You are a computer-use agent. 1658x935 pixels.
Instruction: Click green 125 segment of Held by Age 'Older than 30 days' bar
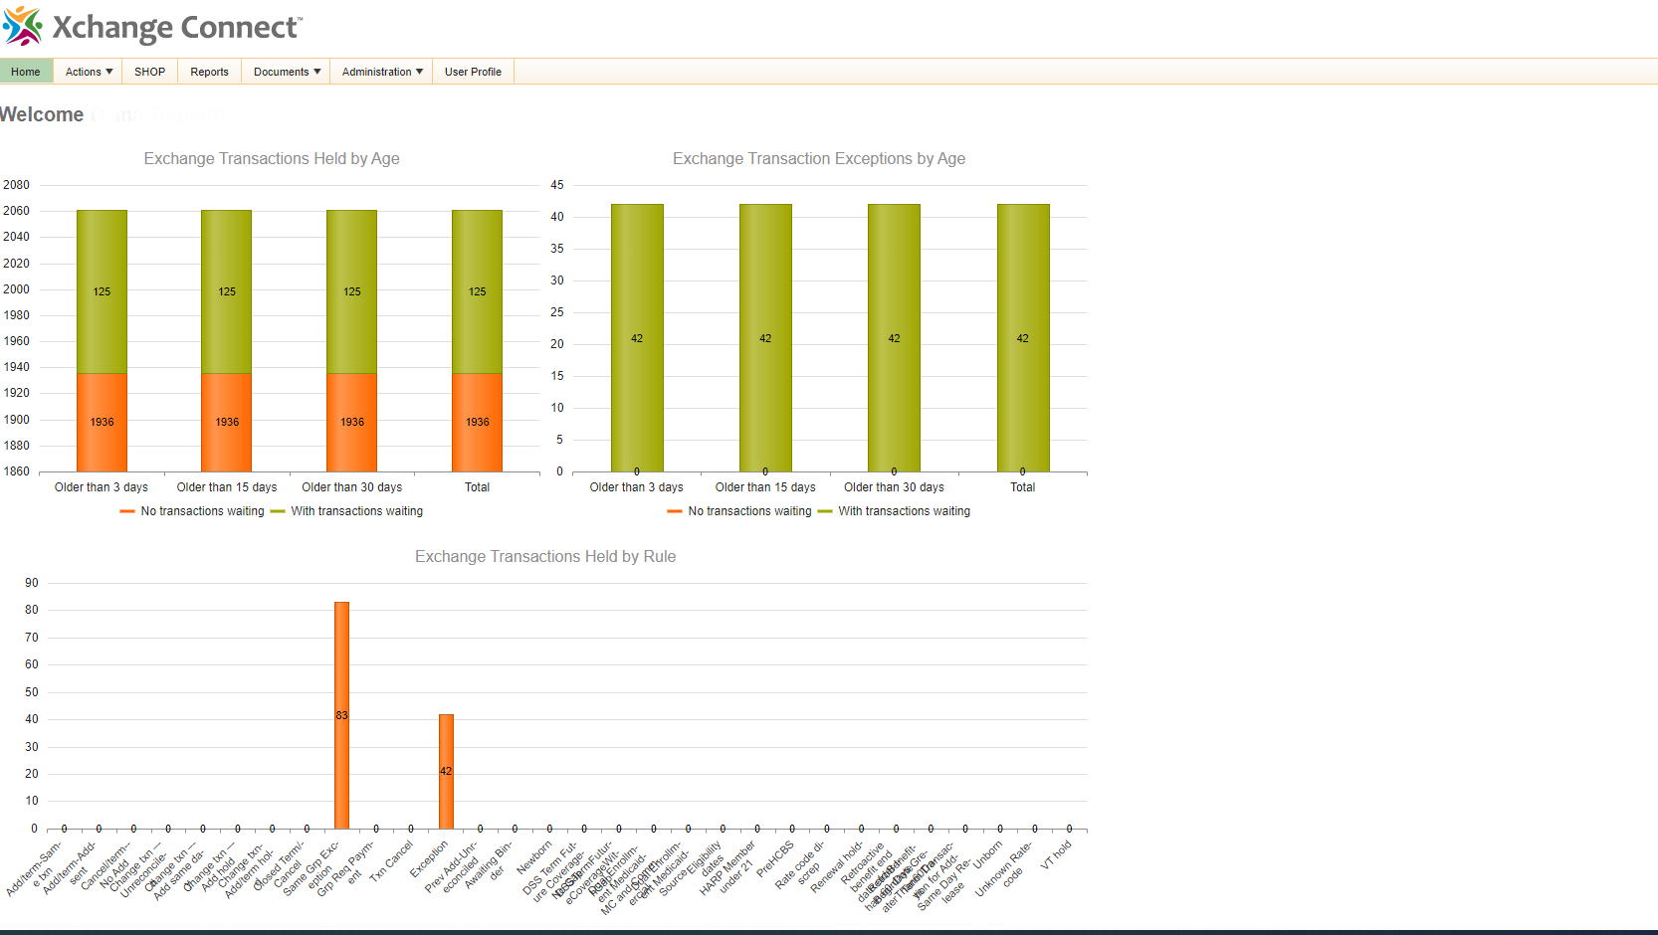point(351,291)
